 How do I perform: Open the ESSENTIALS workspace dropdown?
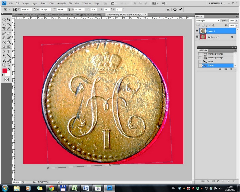[x=217, y=3]
